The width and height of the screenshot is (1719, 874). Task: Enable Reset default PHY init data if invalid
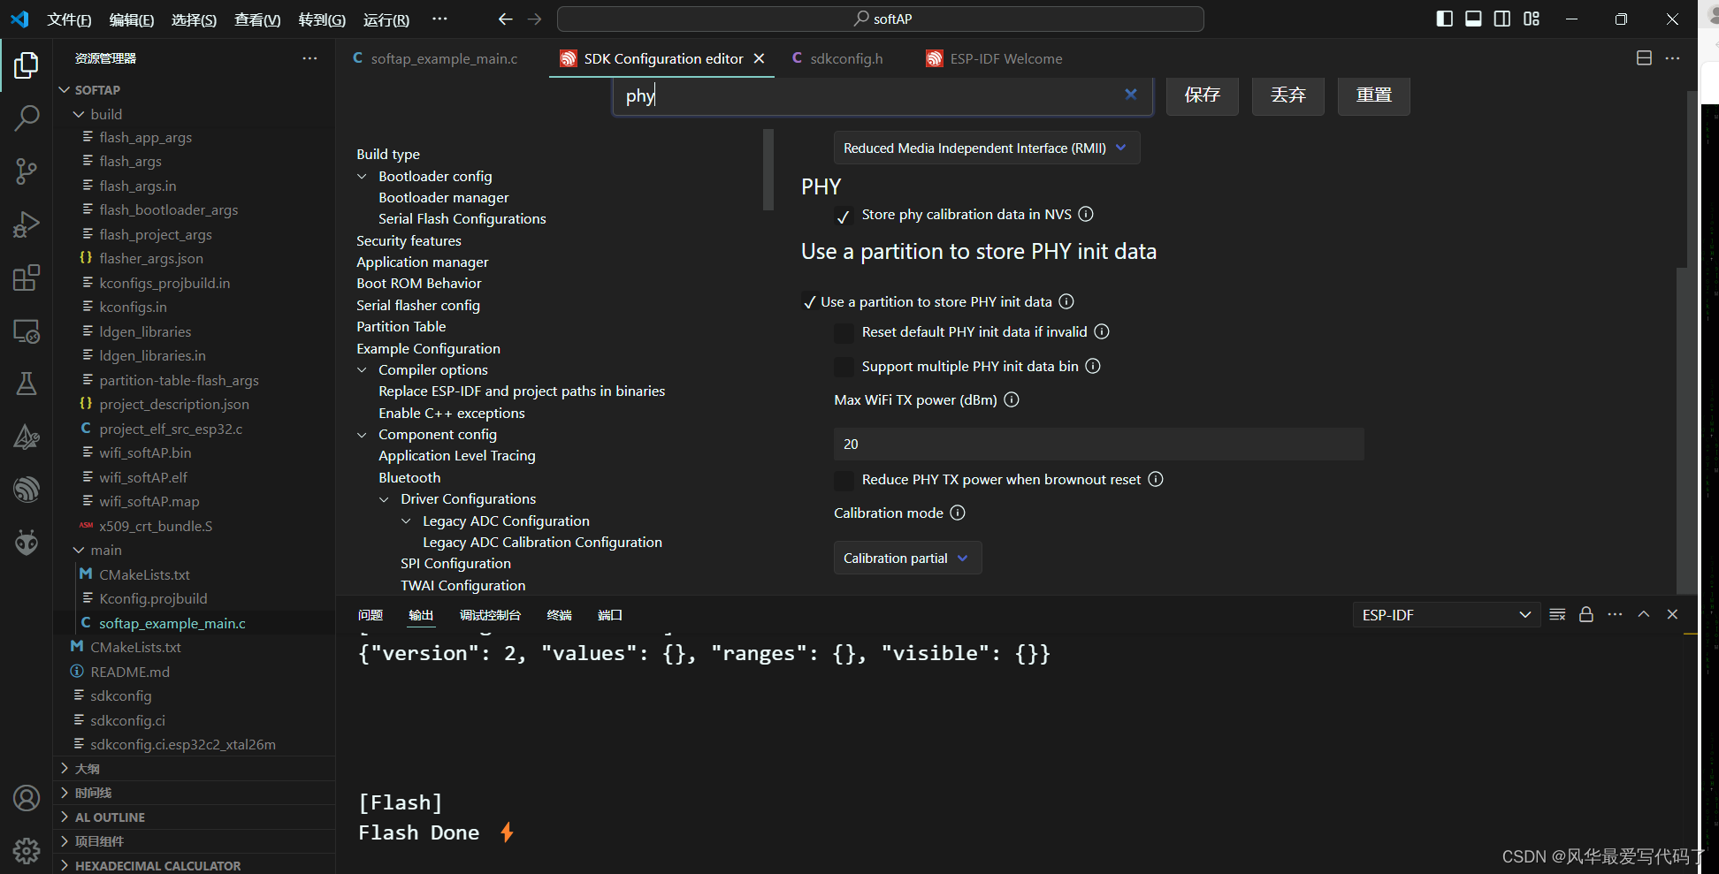[844, 332]
